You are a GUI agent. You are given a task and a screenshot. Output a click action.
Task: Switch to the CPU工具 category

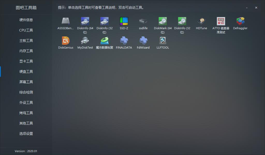[x=26, y=30]
